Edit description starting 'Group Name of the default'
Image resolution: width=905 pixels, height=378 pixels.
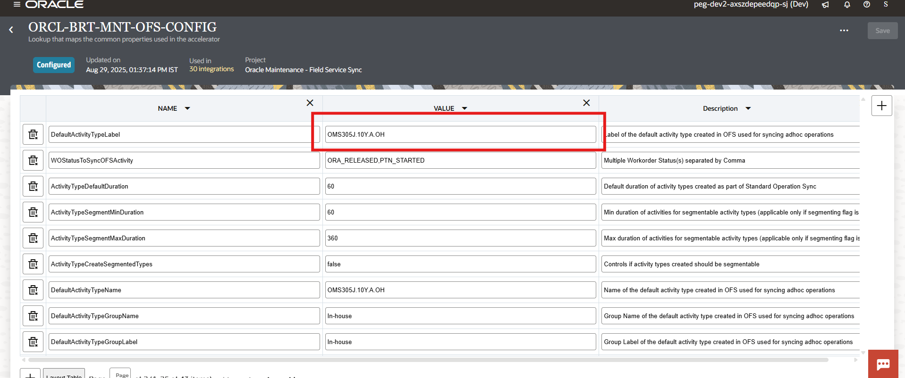(730, 316)
